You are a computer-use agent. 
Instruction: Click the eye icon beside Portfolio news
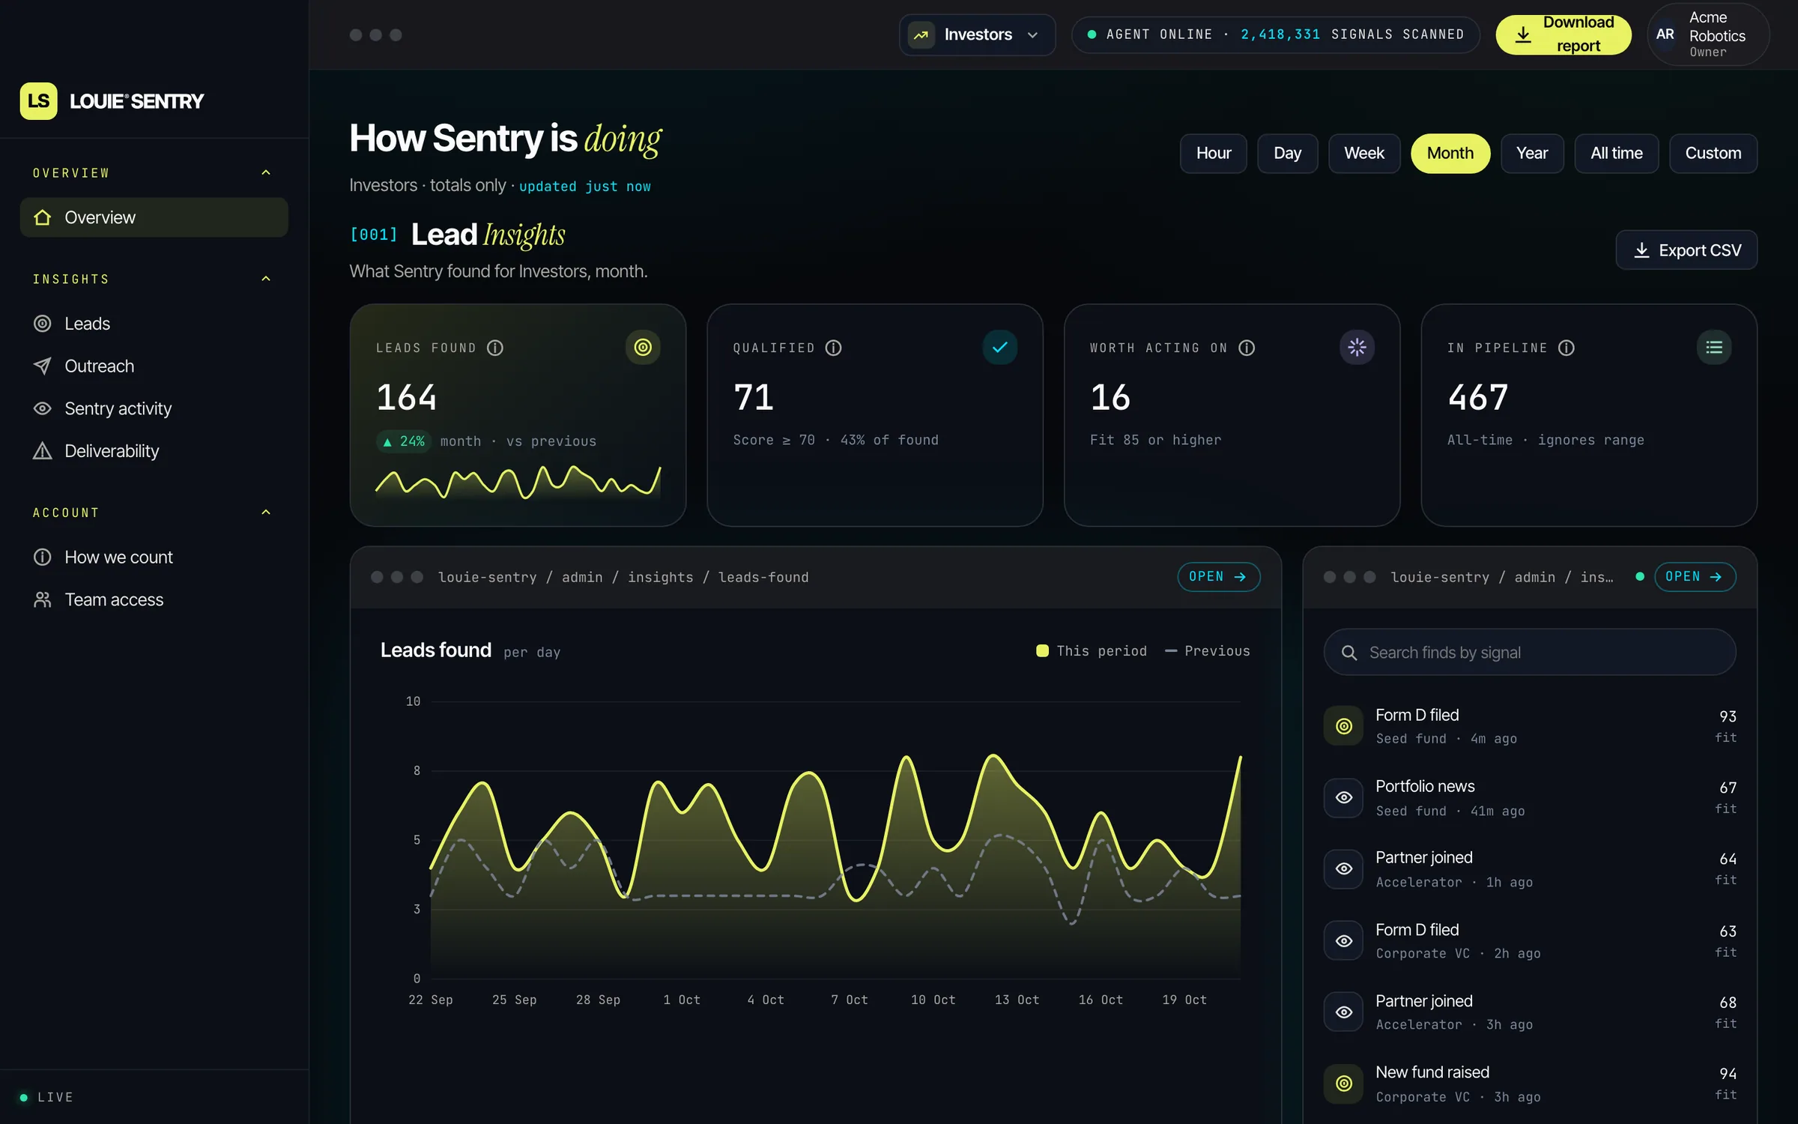point(1344,798)
